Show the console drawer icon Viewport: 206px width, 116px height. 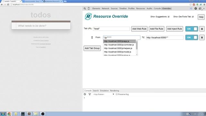tap(191, 9)
